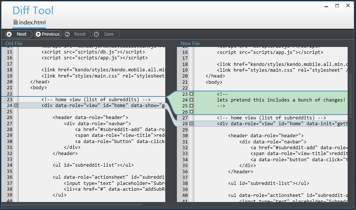The image size is (356, 210).
Task: Select the index.html file tab
Action: click(x=29, y=23)
